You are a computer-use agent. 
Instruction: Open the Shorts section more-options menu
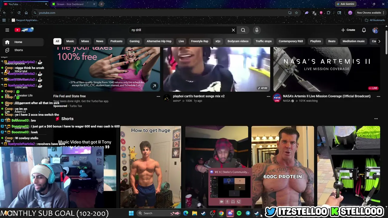pyautogui.click(x=376, y=119)
